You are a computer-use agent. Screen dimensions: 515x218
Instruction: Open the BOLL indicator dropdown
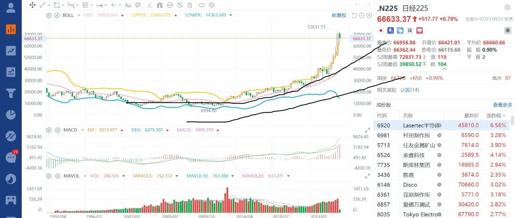(78, 15)
